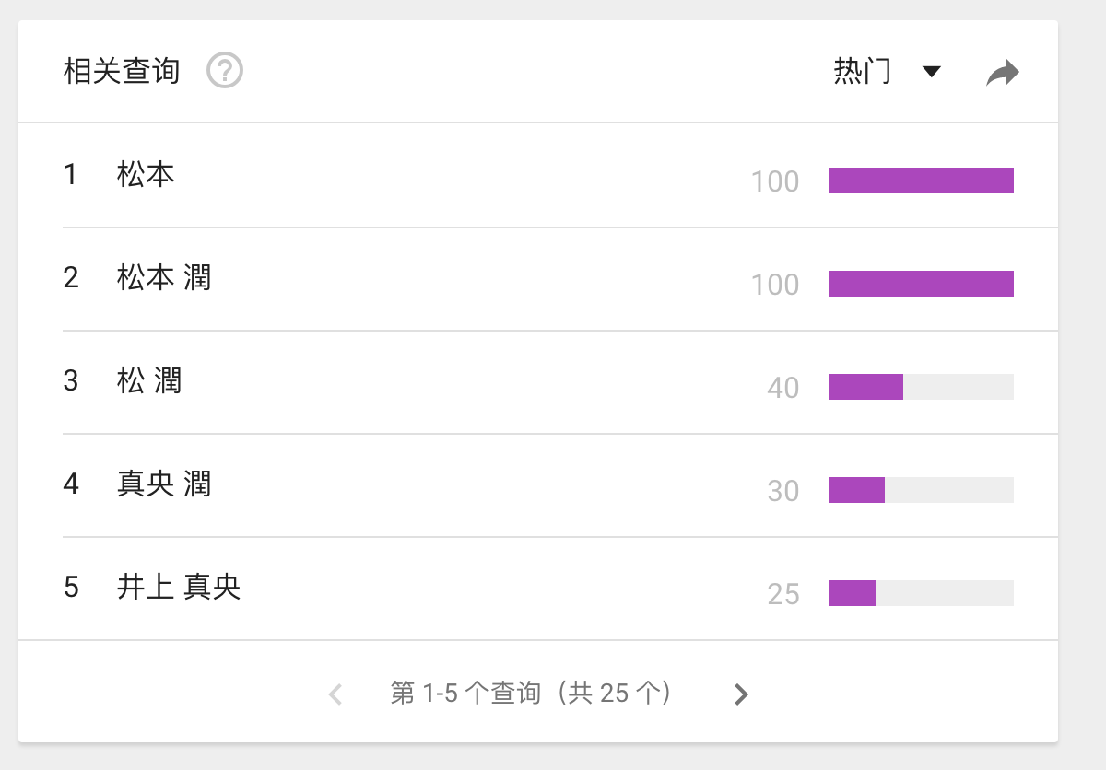1106x770 pixels.
Task: Click rank number 3 in the list
Action: pyautogui.click(x=71, y=380)
